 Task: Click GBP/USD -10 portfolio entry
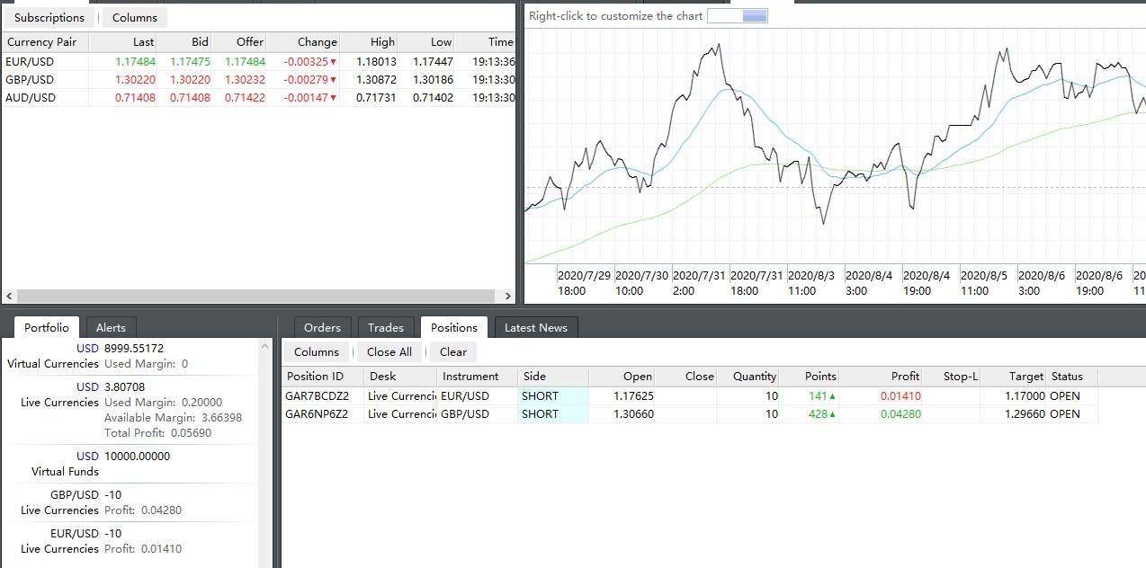[x=130, y=502]
